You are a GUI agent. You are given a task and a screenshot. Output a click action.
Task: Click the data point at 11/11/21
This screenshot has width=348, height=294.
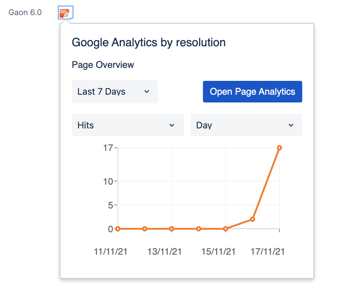(118, 229)
